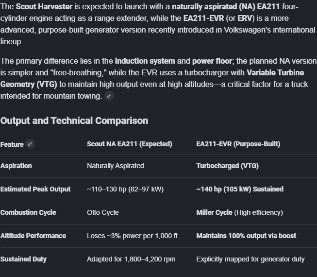The width and height of the screenshot is (317, 277).
Task: Click the "Explicitly mapped for generator duty" cell
Action: pos(250,259)
